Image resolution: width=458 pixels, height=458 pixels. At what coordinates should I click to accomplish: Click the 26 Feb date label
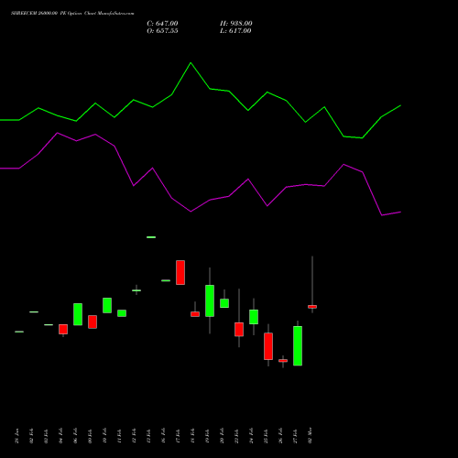[280, 436]
